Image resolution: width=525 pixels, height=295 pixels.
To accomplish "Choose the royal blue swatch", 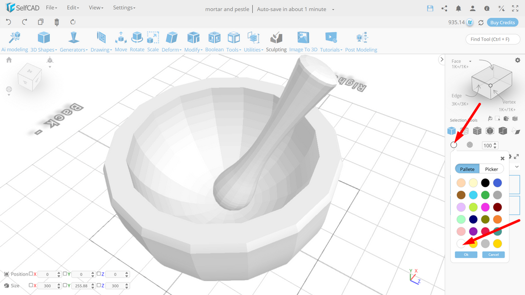I will 497,183.
